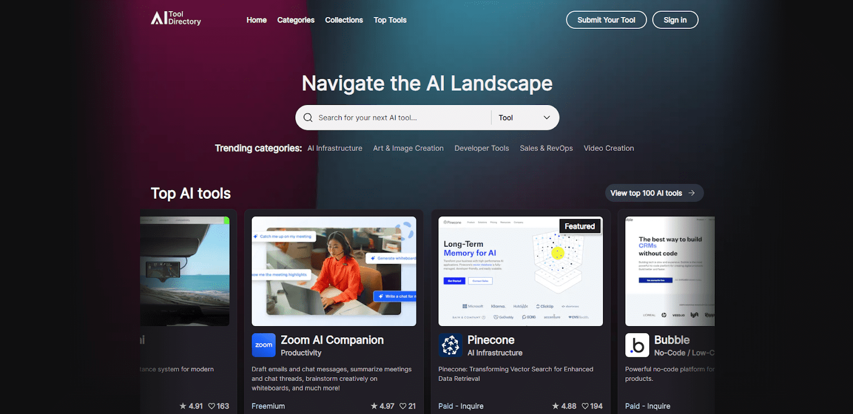This screenshot has width=853, height=414.
Task: Select the Art & Image Creation category
Action: [408, 148]
